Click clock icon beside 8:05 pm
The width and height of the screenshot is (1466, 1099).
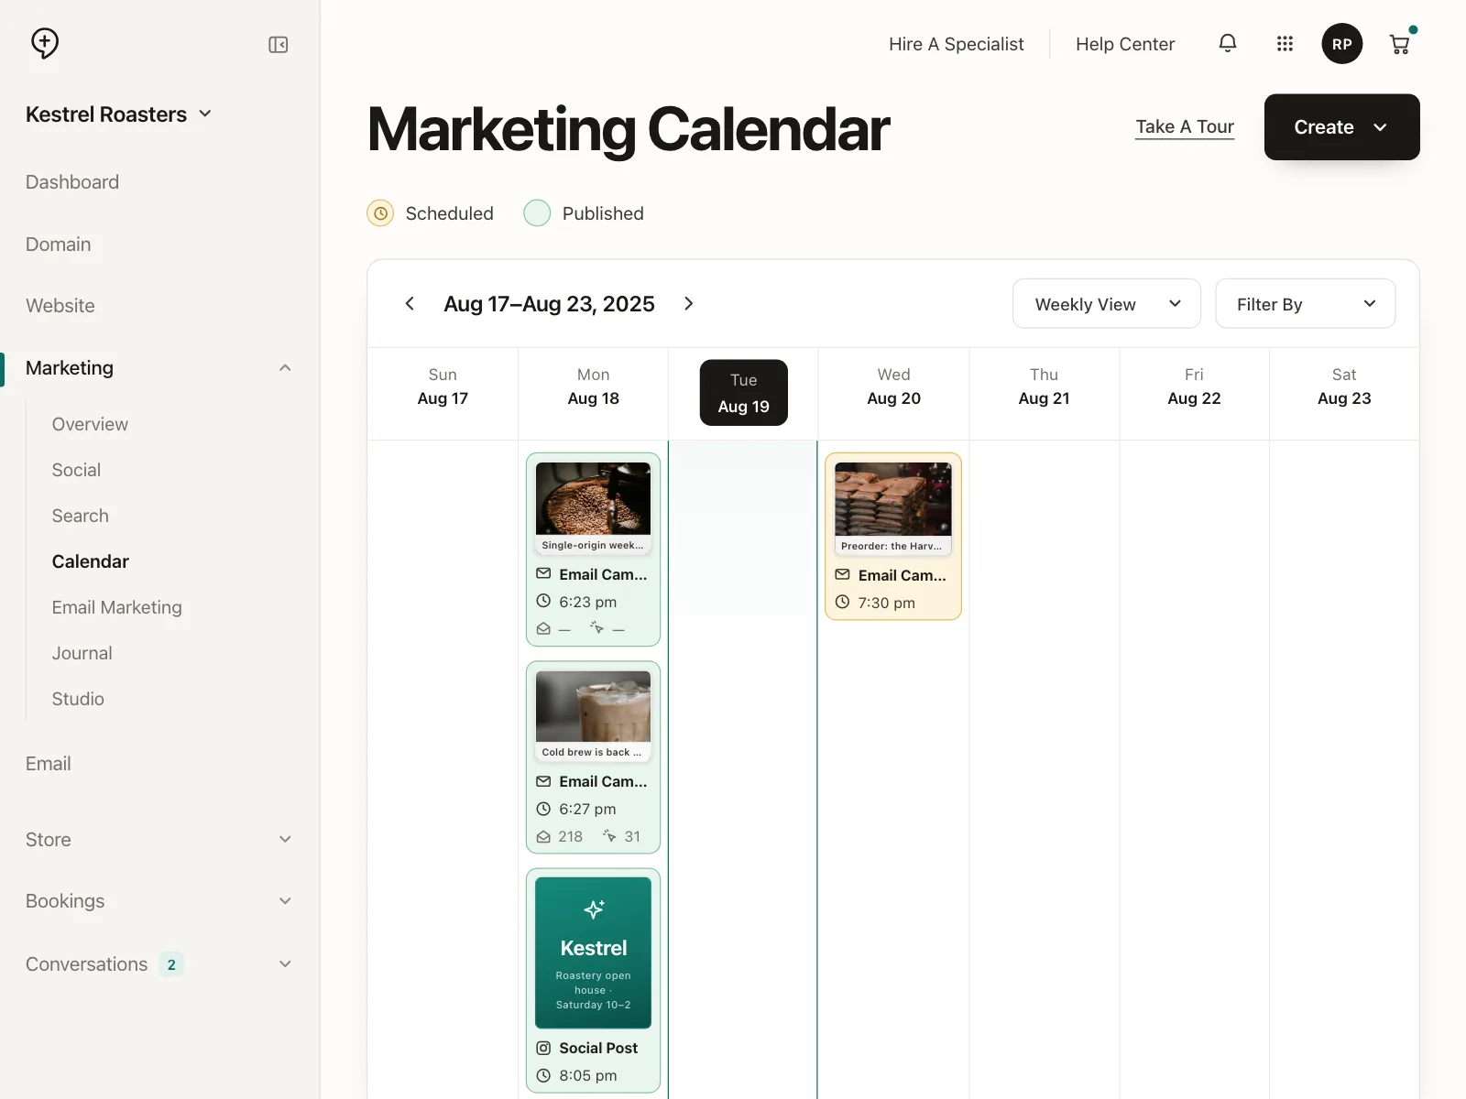click(x=543, y=1075)
